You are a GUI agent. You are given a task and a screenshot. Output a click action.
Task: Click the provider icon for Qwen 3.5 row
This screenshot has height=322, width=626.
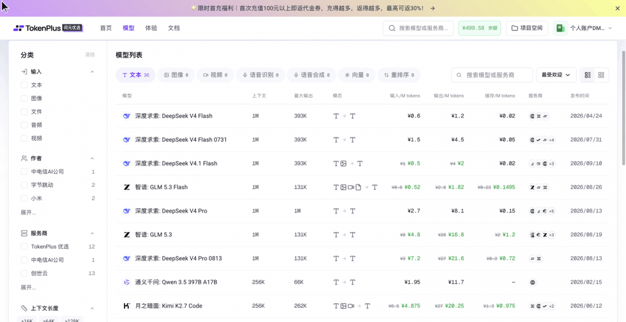pyautogui.click(x=532, y=282)
